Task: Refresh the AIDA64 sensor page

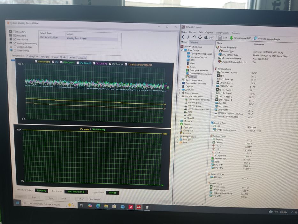Action: pos(200,37)
